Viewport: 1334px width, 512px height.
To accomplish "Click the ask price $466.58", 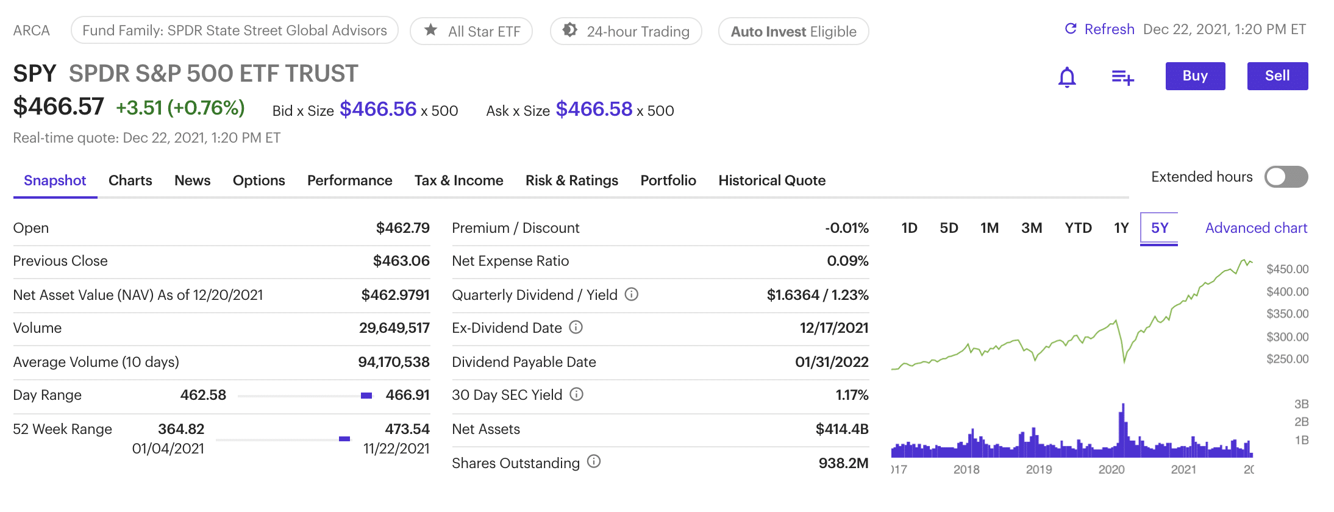I will [x=594, y=109].
